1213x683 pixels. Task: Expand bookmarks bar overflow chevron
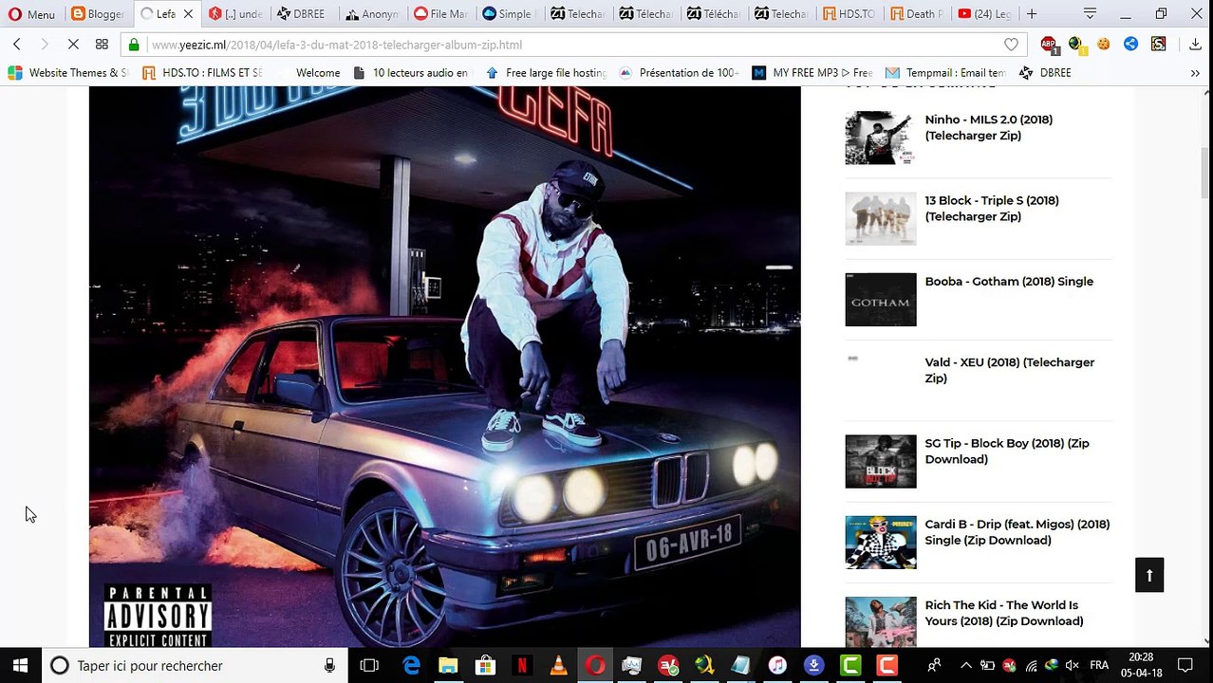point(1195,72)
